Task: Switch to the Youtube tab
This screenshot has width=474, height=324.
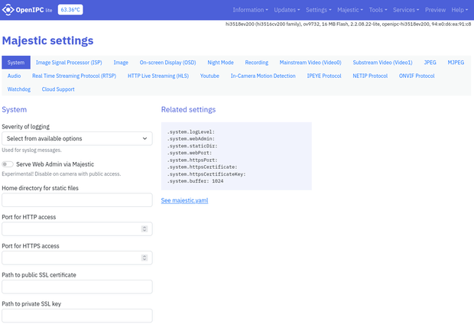Action: point(209,76)
